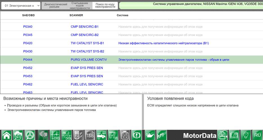Click info placeholder in P0453 row
Image resolution: width=263 pixels, height=140 pixels.
pos(160,76)
